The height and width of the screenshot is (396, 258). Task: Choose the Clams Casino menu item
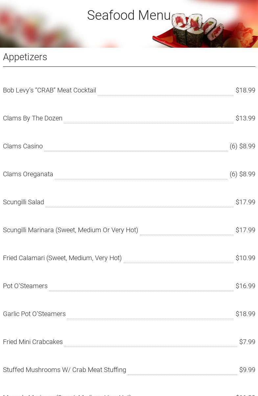pos(23,146)
